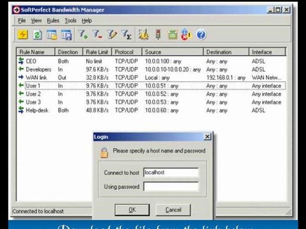
Task: Click the Source column header
Action: 173,52
